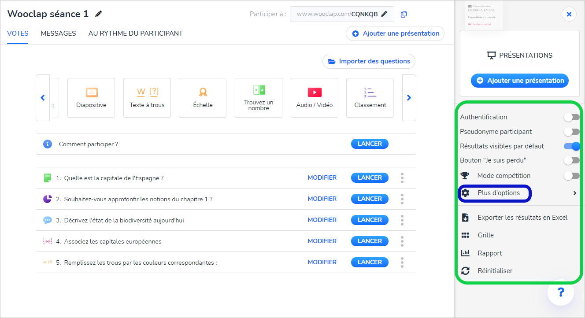Show previous question types with left arrow
The image size is (585, 318).
[43, 98]
